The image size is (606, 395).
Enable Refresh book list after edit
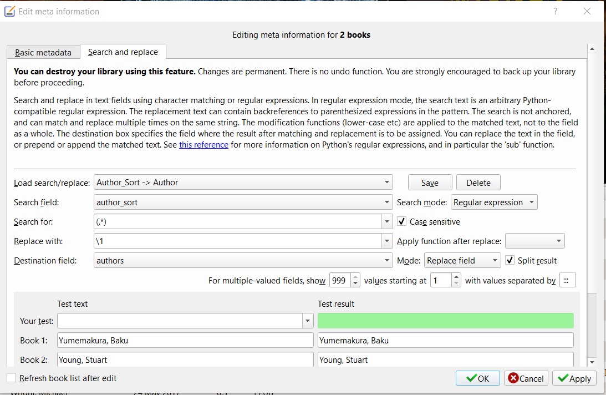coord(12,378)
